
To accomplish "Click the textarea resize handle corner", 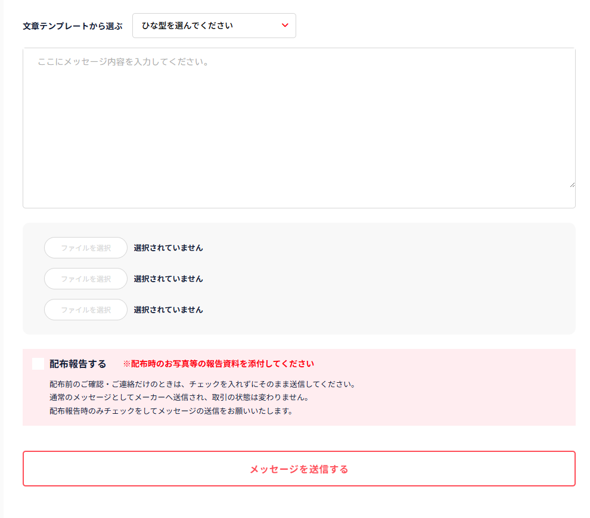I will 572,185.
